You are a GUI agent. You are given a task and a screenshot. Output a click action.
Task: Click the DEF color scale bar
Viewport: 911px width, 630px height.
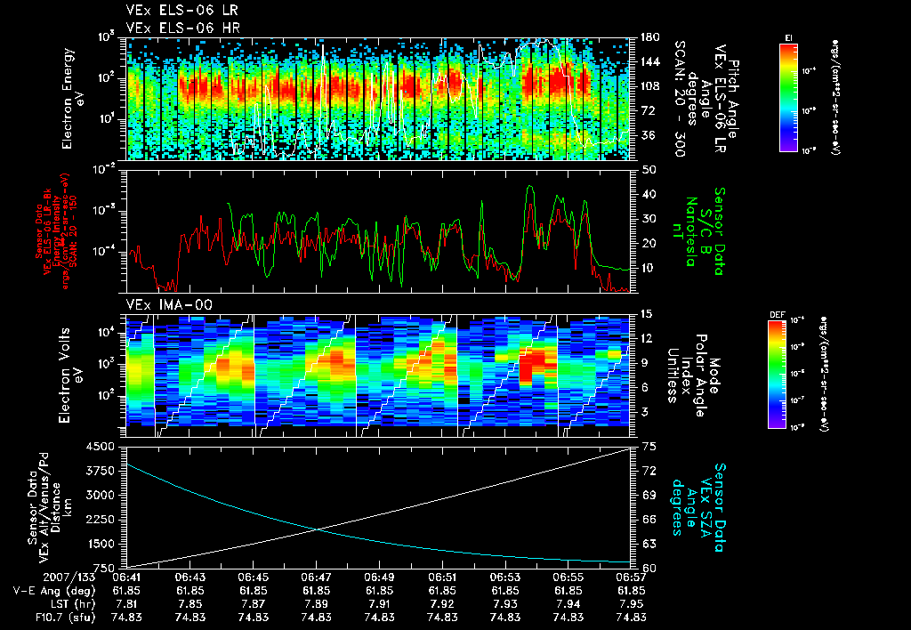777,375
